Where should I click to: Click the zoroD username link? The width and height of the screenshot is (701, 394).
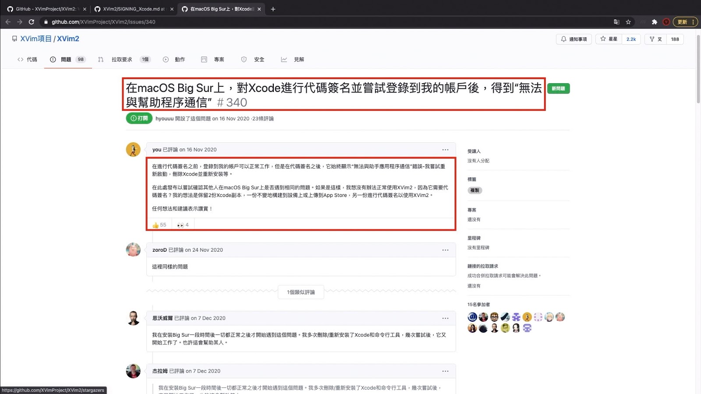pos(159,250)
